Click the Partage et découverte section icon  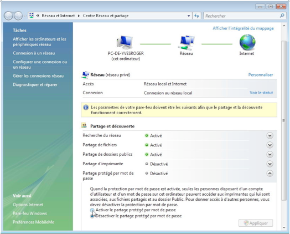coord(84,125)
